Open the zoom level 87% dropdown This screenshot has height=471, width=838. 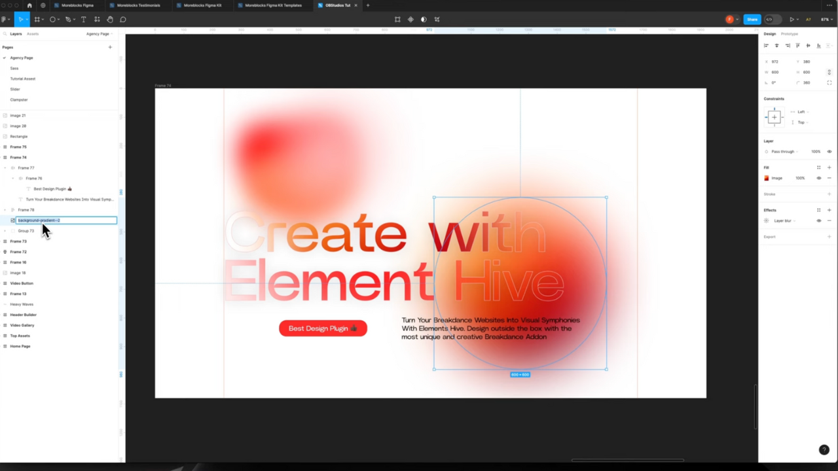point(826,20)
